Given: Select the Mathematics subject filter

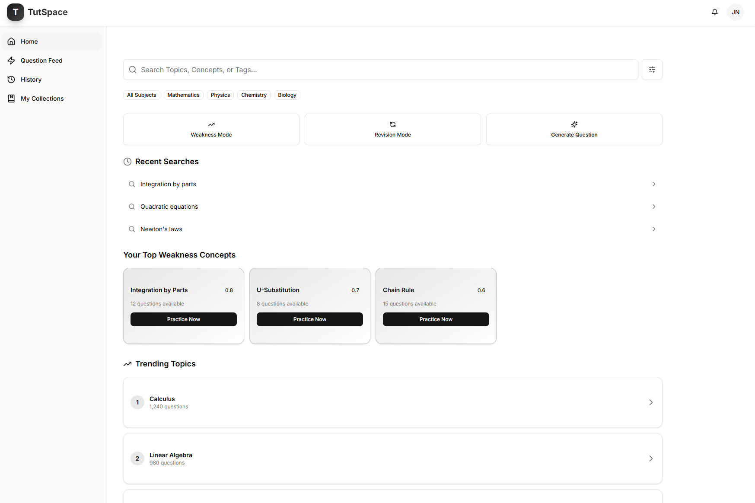Looking at the screenshot, I should (x=183, y=95).
